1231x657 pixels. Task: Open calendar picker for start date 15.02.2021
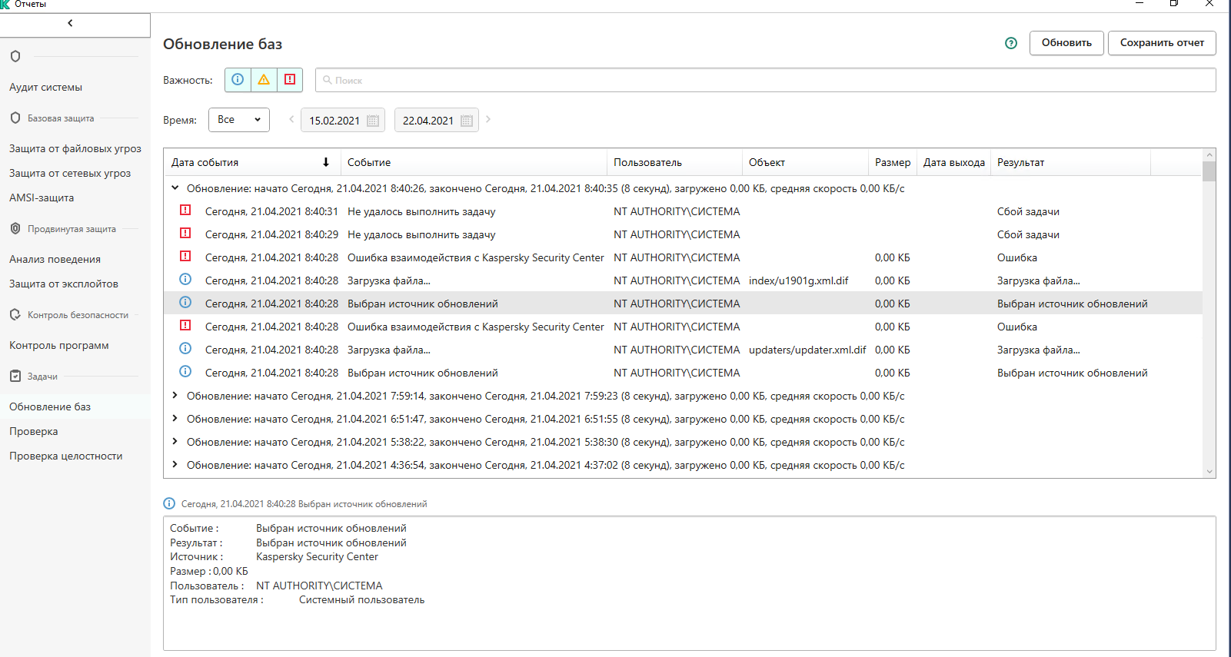[373, 121]
